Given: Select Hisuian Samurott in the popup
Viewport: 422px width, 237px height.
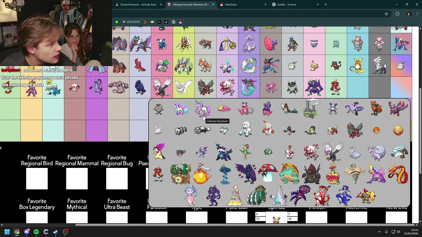Looking at the screenshot, I should pyautogui.click(x=224, y=152).
